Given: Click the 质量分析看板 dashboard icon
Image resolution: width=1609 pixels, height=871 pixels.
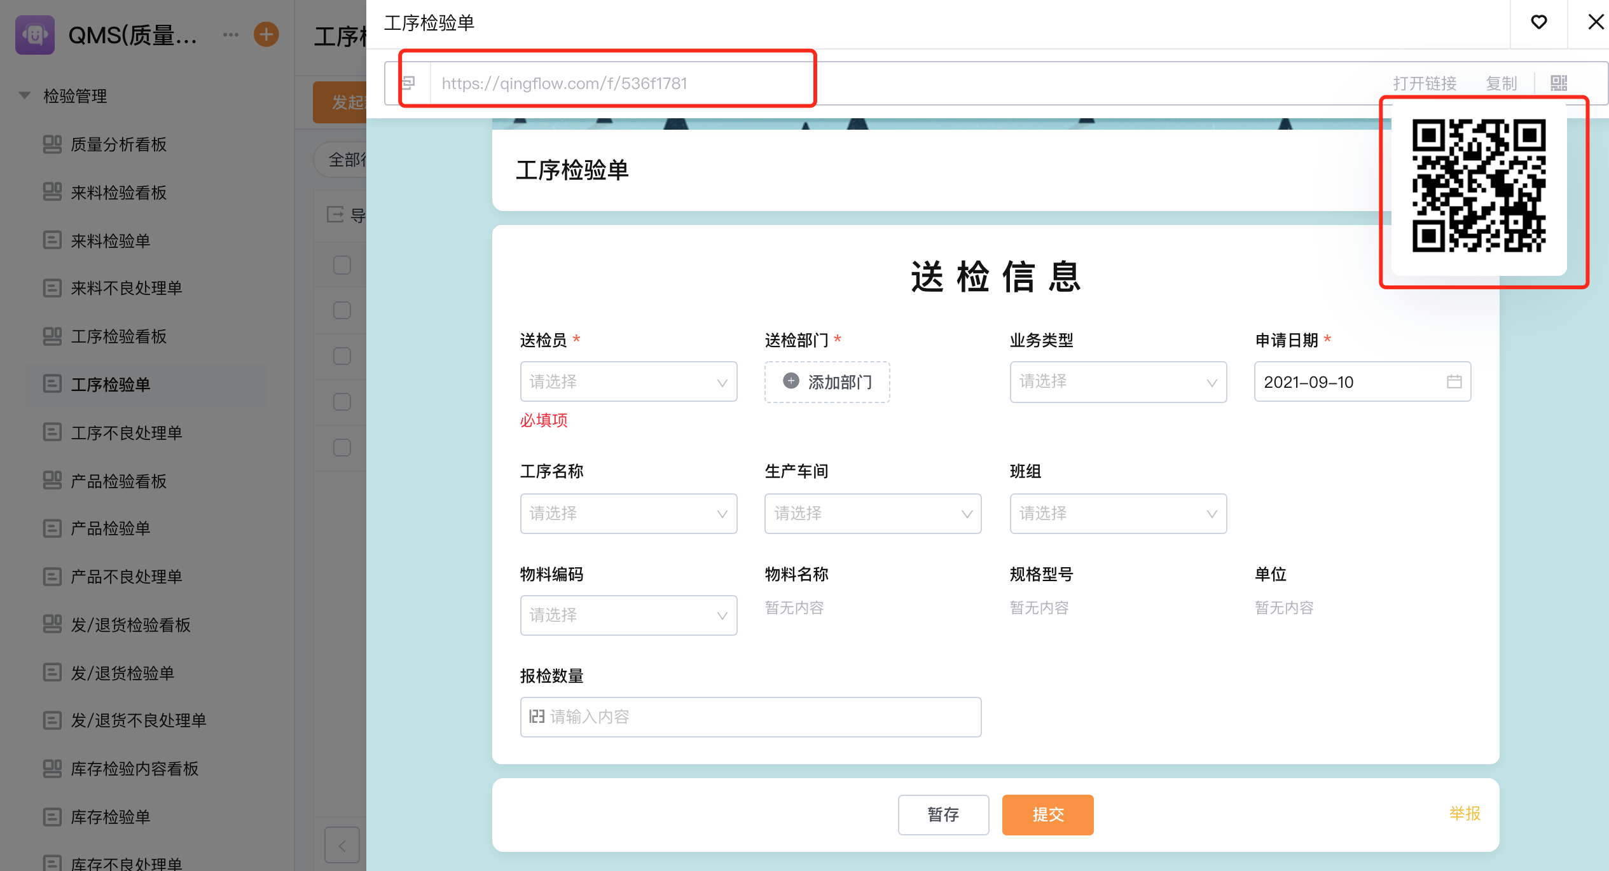Looking at the screenshot, I should pyautogui.click(x=52, y=144).
